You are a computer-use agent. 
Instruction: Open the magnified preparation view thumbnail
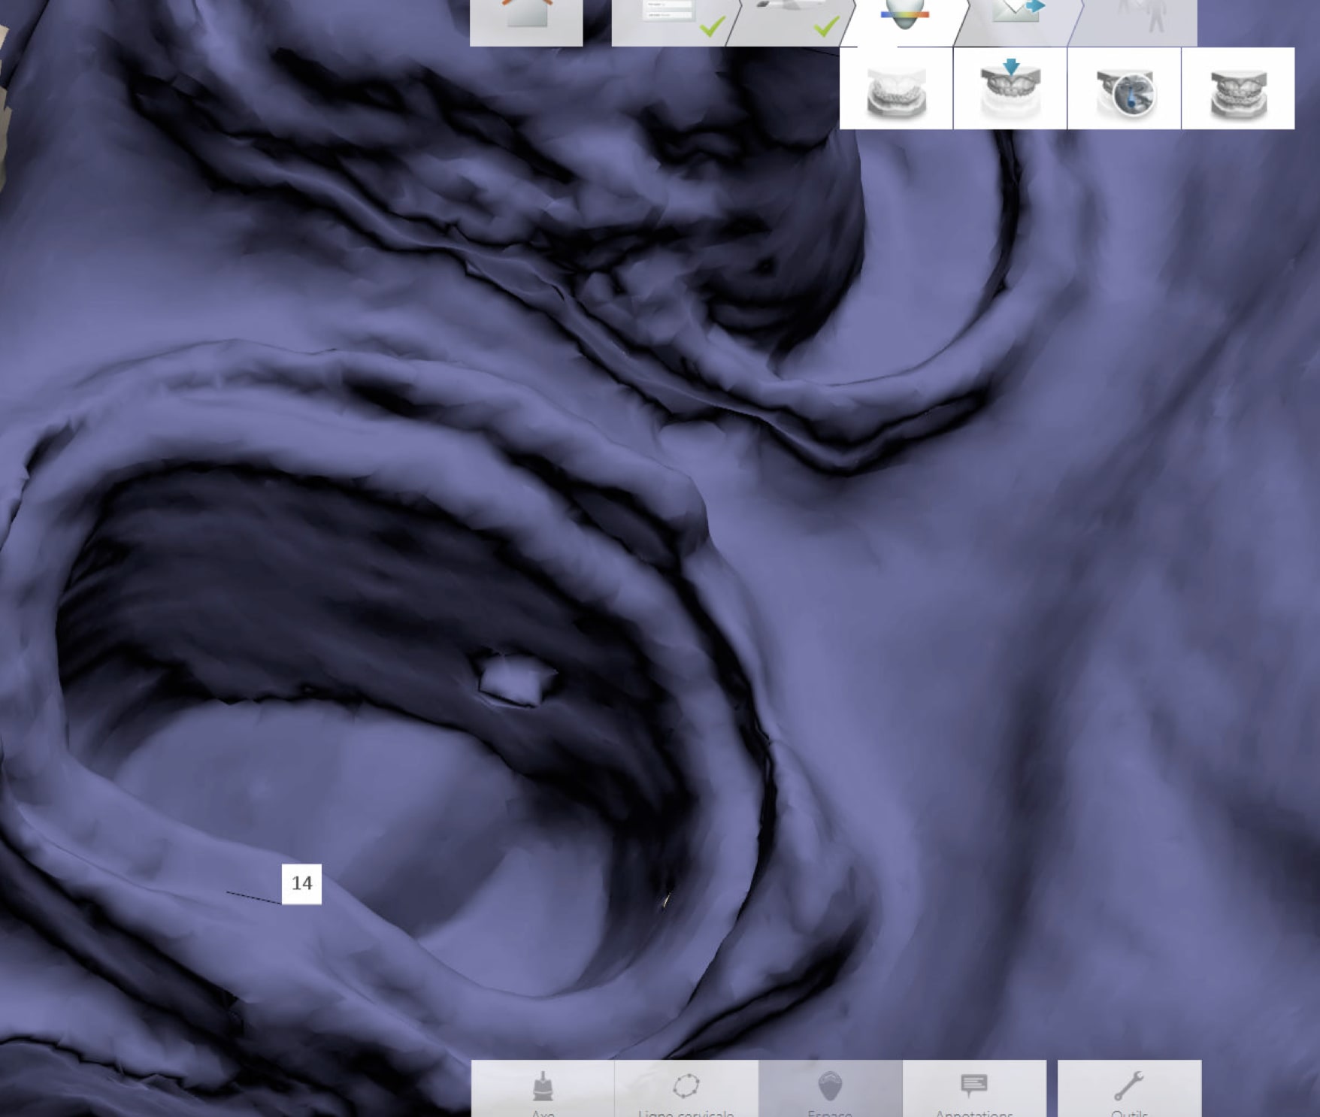tap(1125, 89)
